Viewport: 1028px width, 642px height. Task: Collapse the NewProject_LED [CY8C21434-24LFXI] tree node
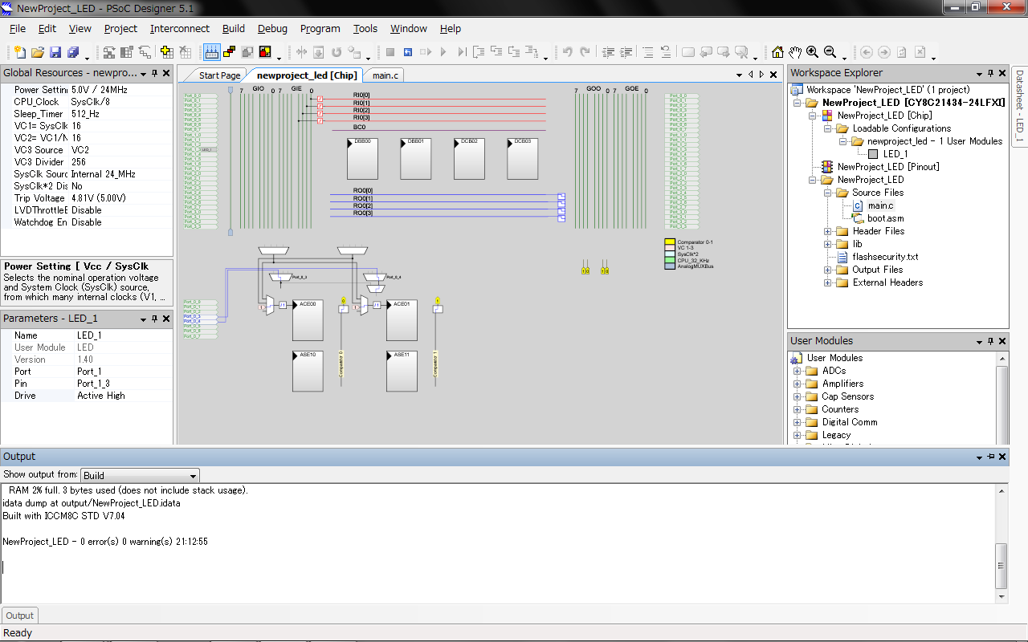[x=797, y=103]
